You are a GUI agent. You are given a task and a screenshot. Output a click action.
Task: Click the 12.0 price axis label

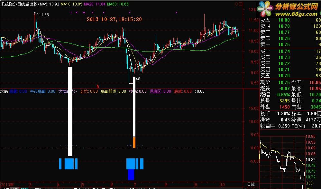point(252,9)
